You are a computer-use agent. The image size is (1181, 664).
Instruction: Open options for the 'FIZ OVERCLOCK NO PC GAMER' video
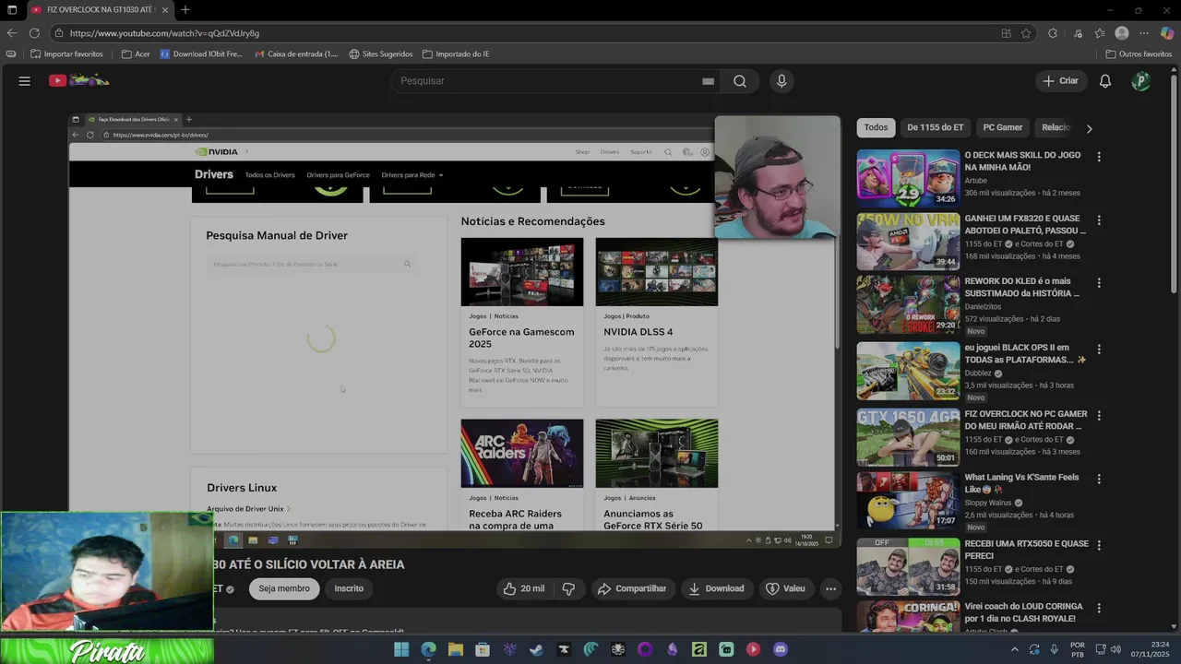(1099, 415)
